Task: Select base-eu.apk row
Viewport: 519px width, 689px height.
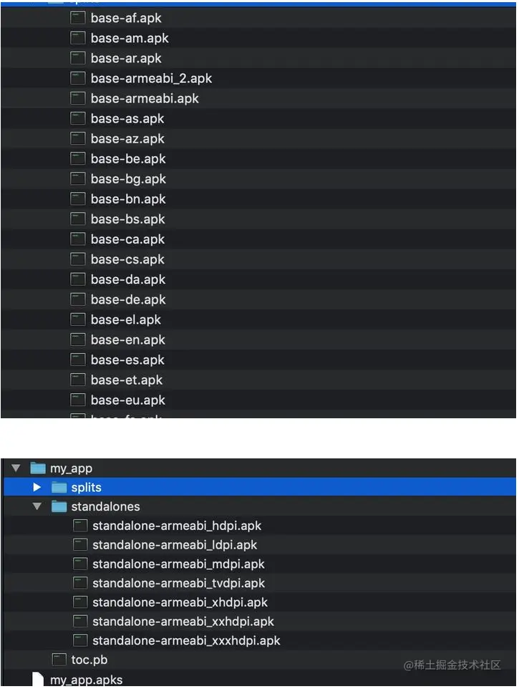Action: pos(258,400)
